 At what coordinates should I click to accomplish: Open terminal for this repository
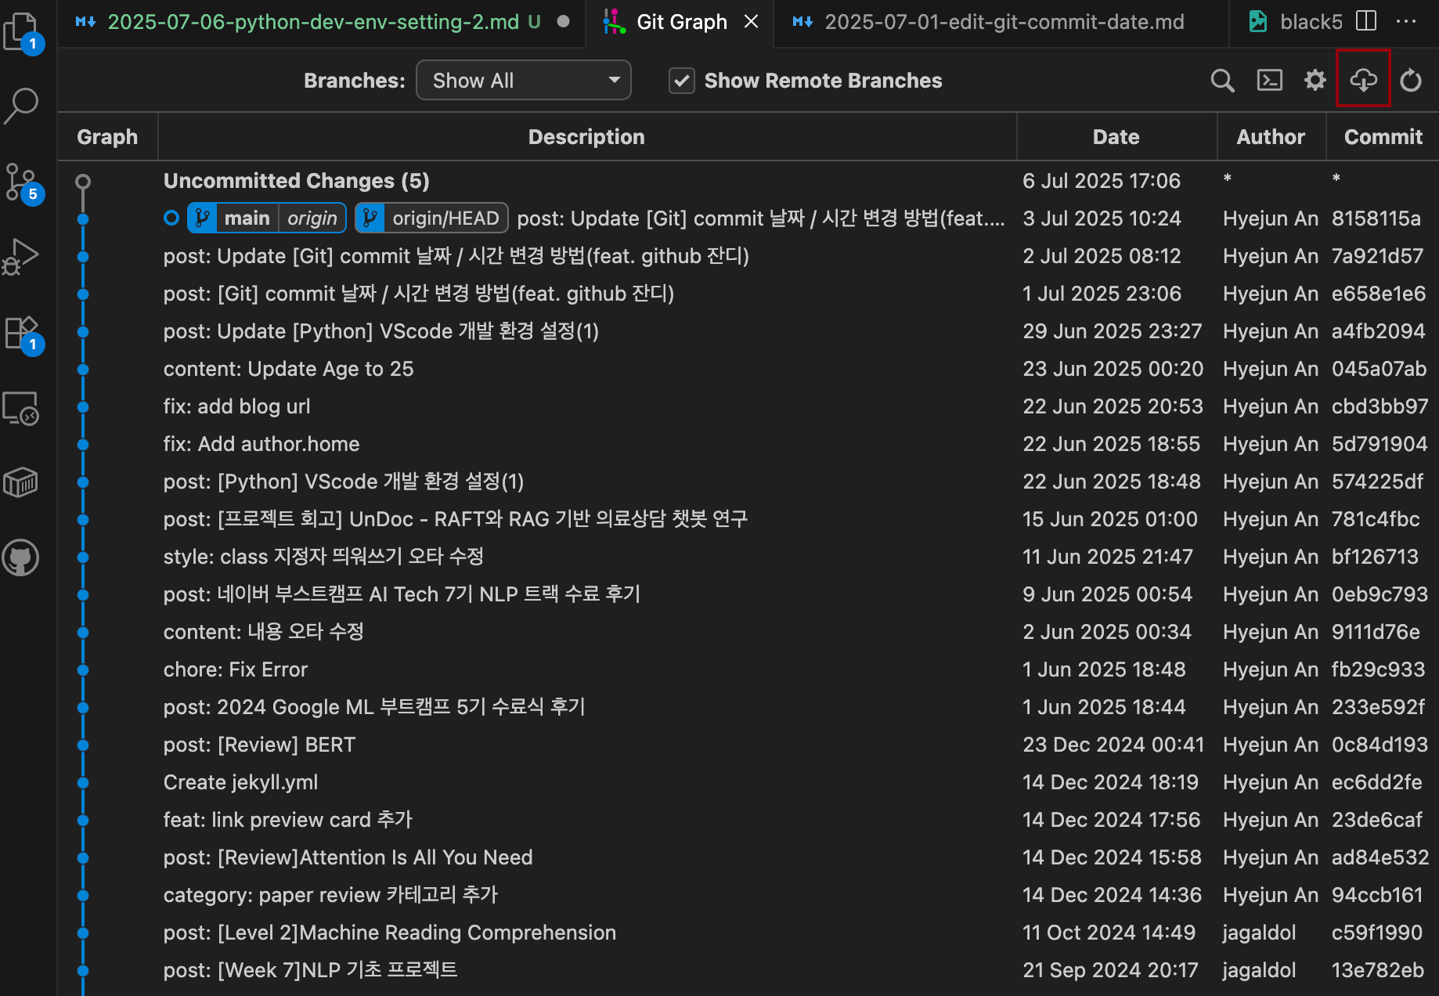[x=1269, y=80]
